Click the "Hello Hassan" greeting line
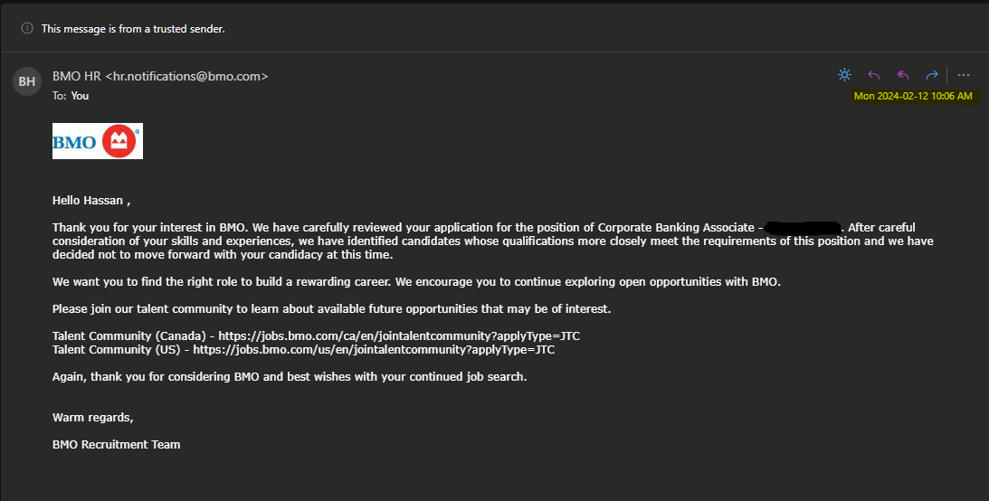The image size is (989, 501). pyautogui.click(x=97, y=200)
